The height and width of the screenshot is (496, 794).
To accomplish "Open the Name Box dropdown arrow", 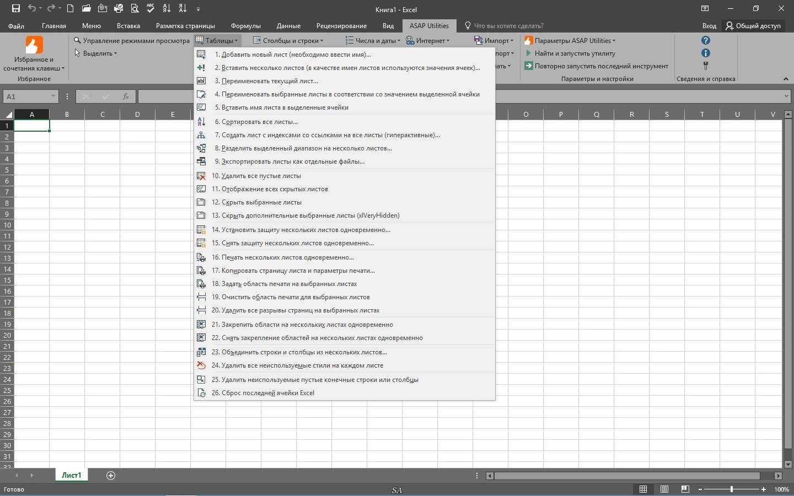I will [x=53, y=96].
